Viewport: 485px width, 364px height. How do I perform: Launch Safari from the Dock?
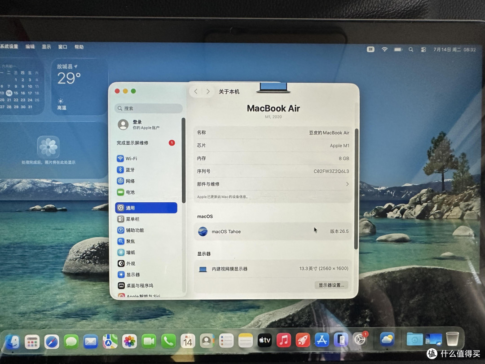tap(52, 342)
